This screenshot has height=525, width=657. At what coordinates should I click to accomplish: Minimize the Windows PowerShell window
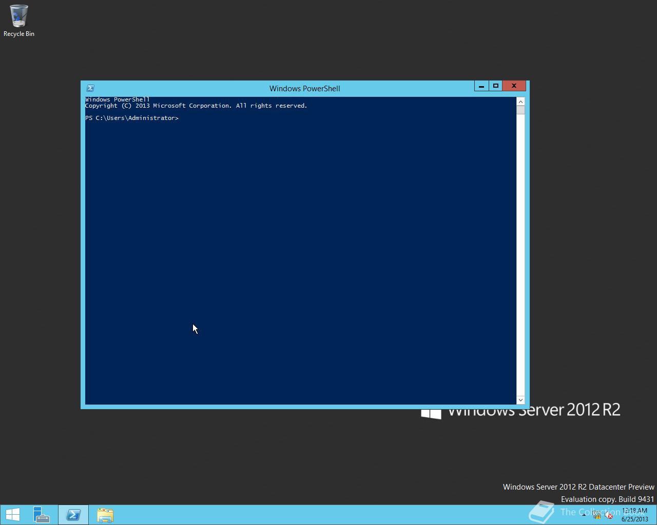point(481,86)
